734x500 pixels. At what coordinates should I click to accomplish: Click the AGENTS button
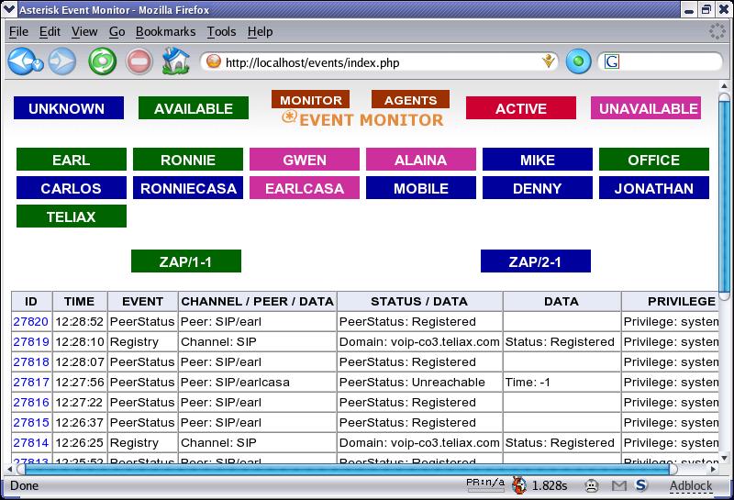410,100
